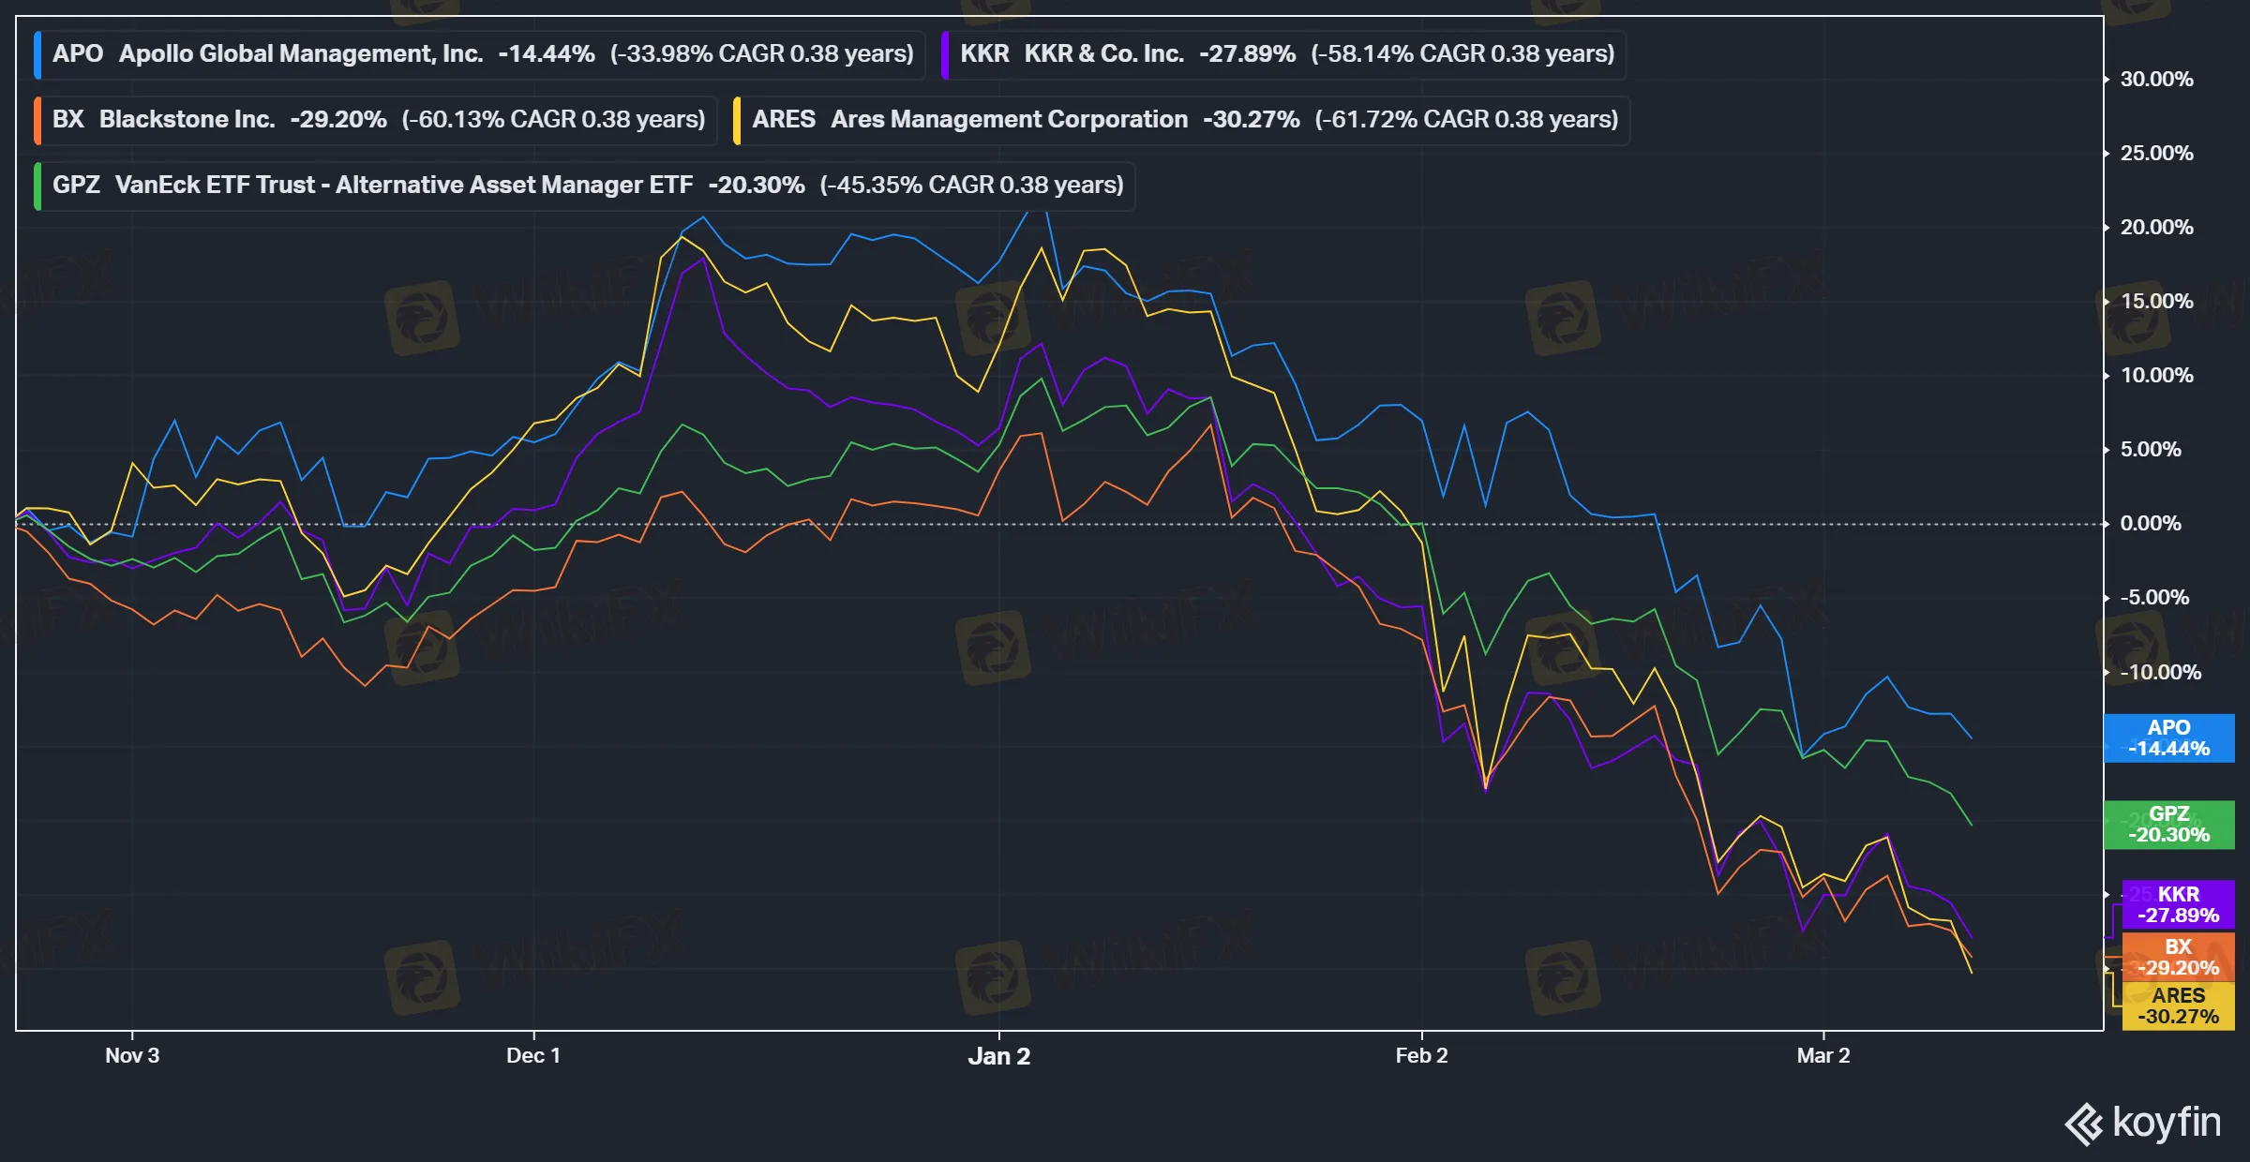Click the 30.00% y-axis label
2250x1162 pixels.
(x=2156, y=80)
